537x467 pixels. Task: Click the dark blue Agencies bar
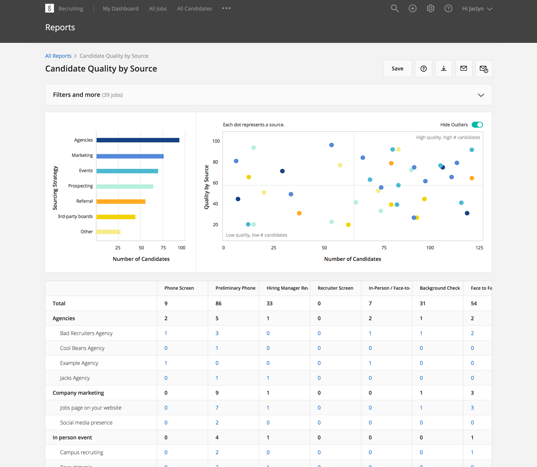pos(138,140)
